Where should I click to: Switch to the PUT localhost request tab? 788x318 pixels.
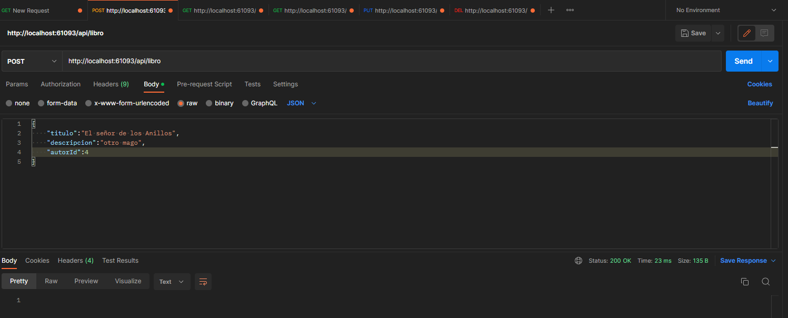pos(404,10)
